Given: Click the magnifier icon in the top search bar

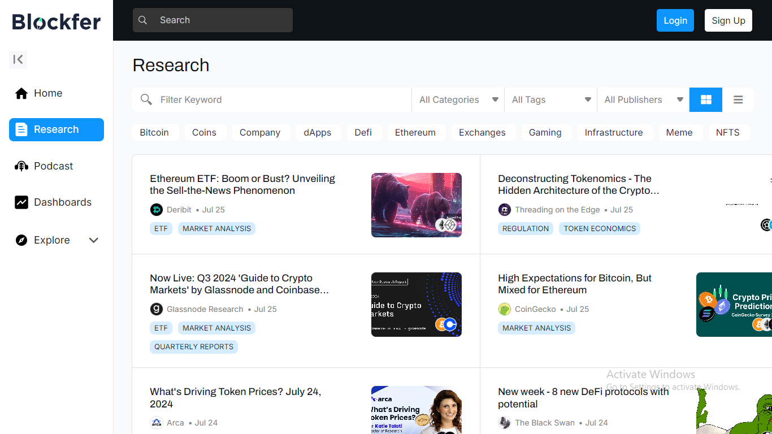Looking at the screenshot, I should (143, 20).
